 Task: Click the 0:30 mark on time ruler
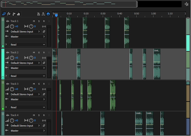pyautogui.click(x=103, y=14)
